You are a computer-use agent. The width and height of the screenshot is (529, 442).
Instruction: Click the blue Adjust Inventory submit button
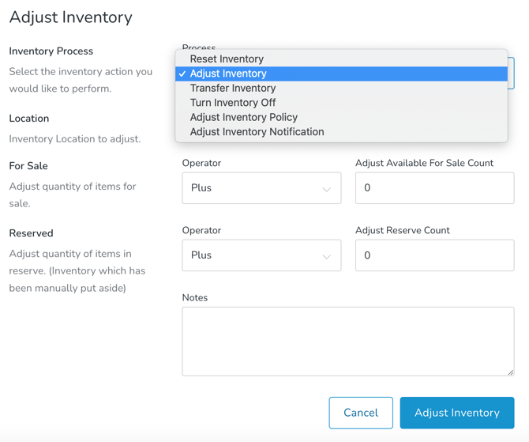click(456, 413)
